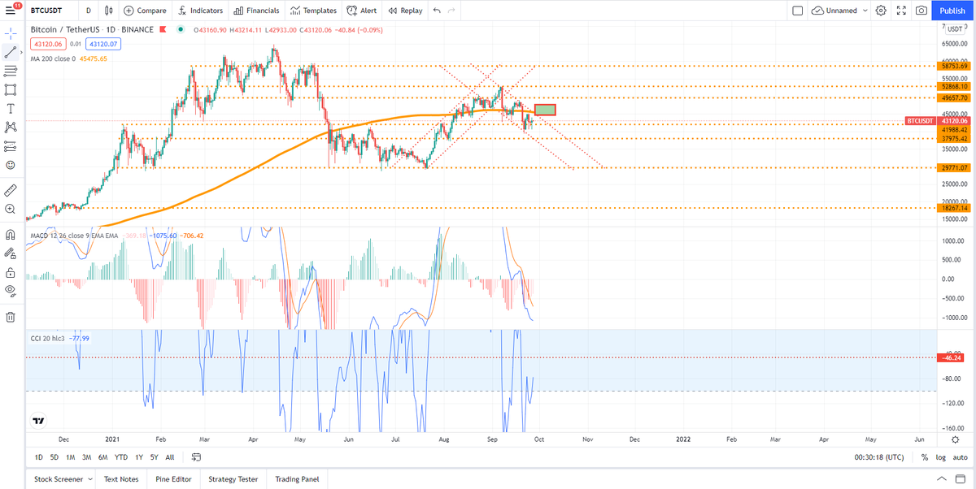976x489 pixels.
Task: Open the Pine Editor tab
Action: coord(172,479)
